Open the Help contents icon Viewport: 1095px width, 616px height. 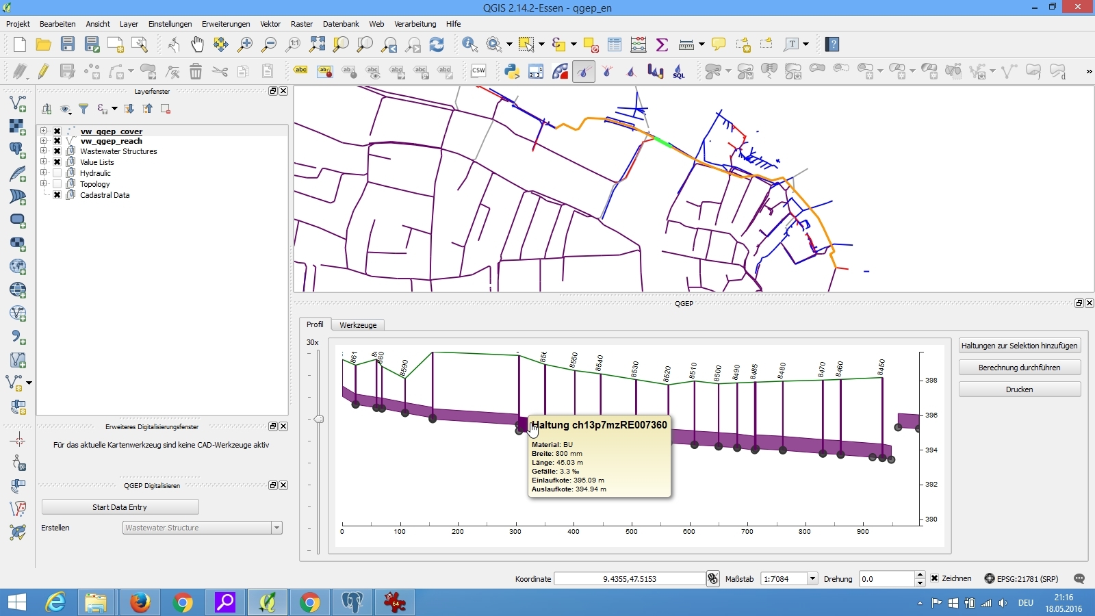pyautogui.click(x=832, y=44)
